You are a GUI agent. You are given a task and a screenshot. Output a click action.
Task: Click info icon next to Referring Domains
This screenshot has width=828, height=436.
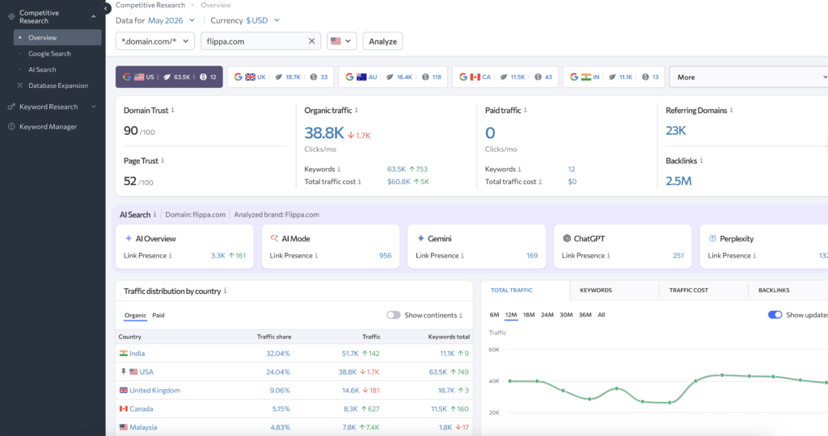pos(731,110)
